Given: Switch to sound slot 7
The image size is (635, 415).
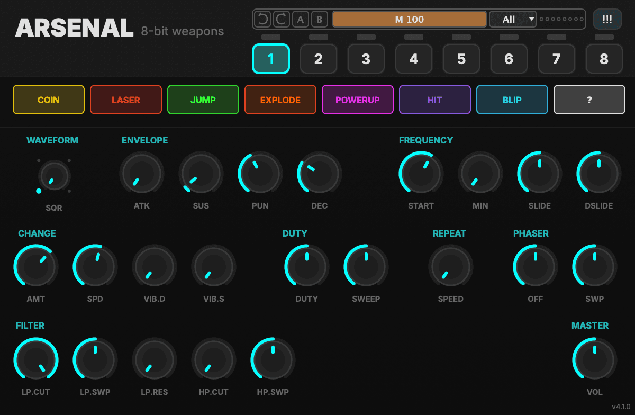Looking at the screenshot, I should tap(557, 59).
